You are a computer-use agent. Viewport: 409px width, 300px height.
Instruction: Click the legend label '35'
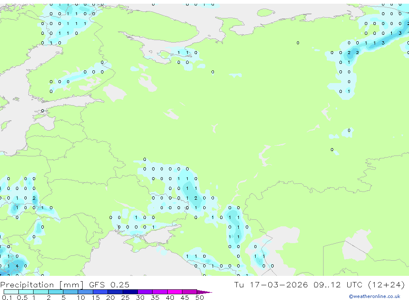pyautogui.click(x=155, y=298)
